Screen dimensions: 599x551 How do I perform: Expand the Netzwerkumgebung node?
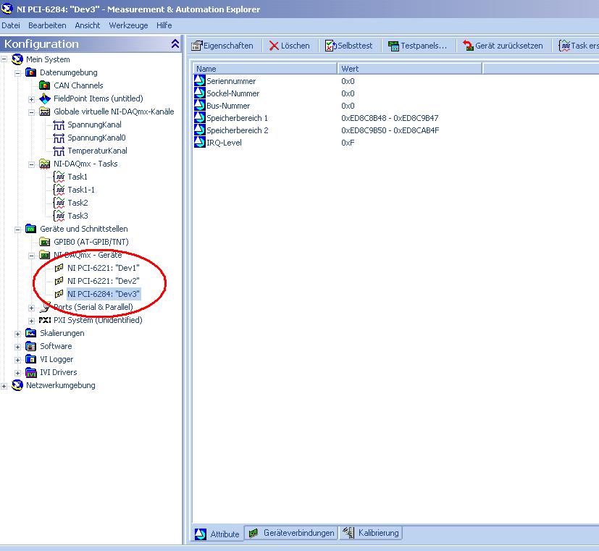tap(4, 386)
